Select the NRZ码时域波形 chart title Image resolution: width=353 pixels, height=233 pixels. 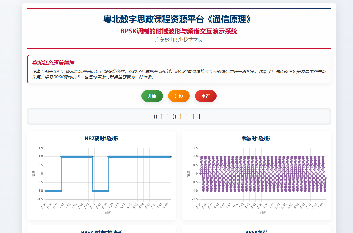(101, 139)
